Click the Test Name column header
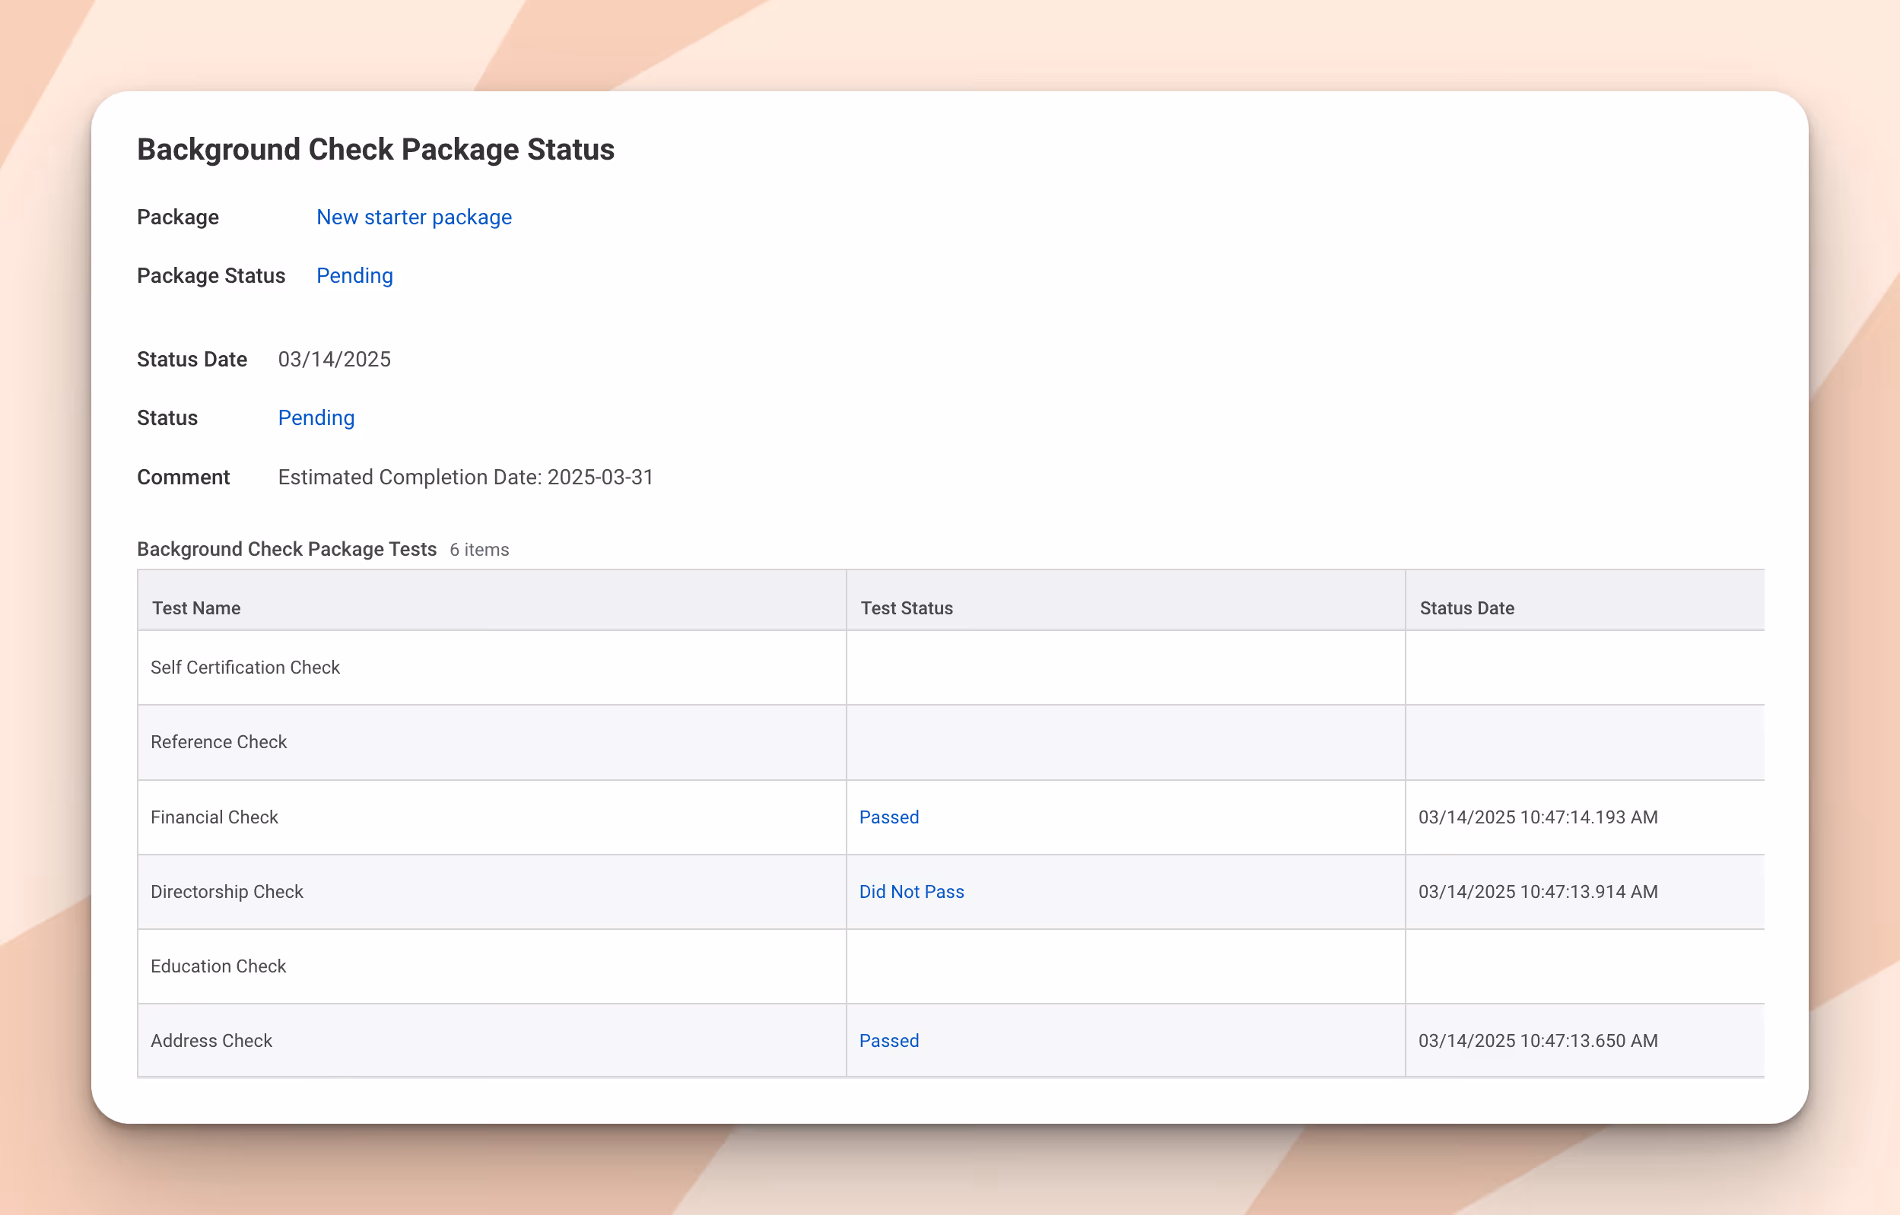 tap(195, 607)
